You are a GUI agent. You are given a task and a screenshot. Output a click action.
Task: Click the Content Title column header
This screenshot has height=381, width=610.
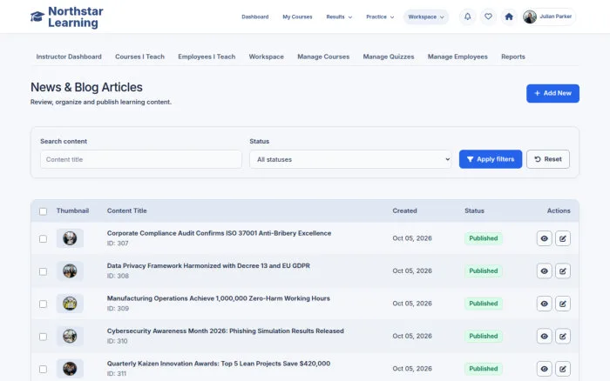click(x=127, y=211)
